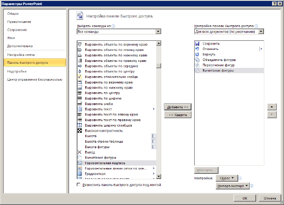Select the Панель быстрого доступа category

coord(35,62)
